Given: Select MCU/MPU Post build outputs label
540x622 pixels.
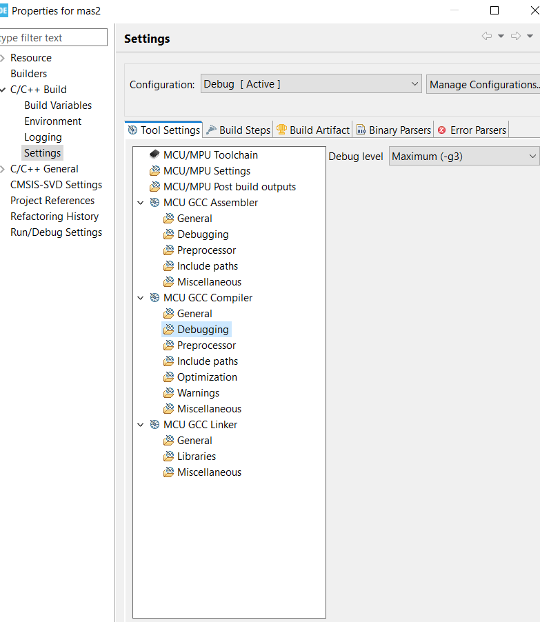Looking at the screenshot, I should 230,187.
